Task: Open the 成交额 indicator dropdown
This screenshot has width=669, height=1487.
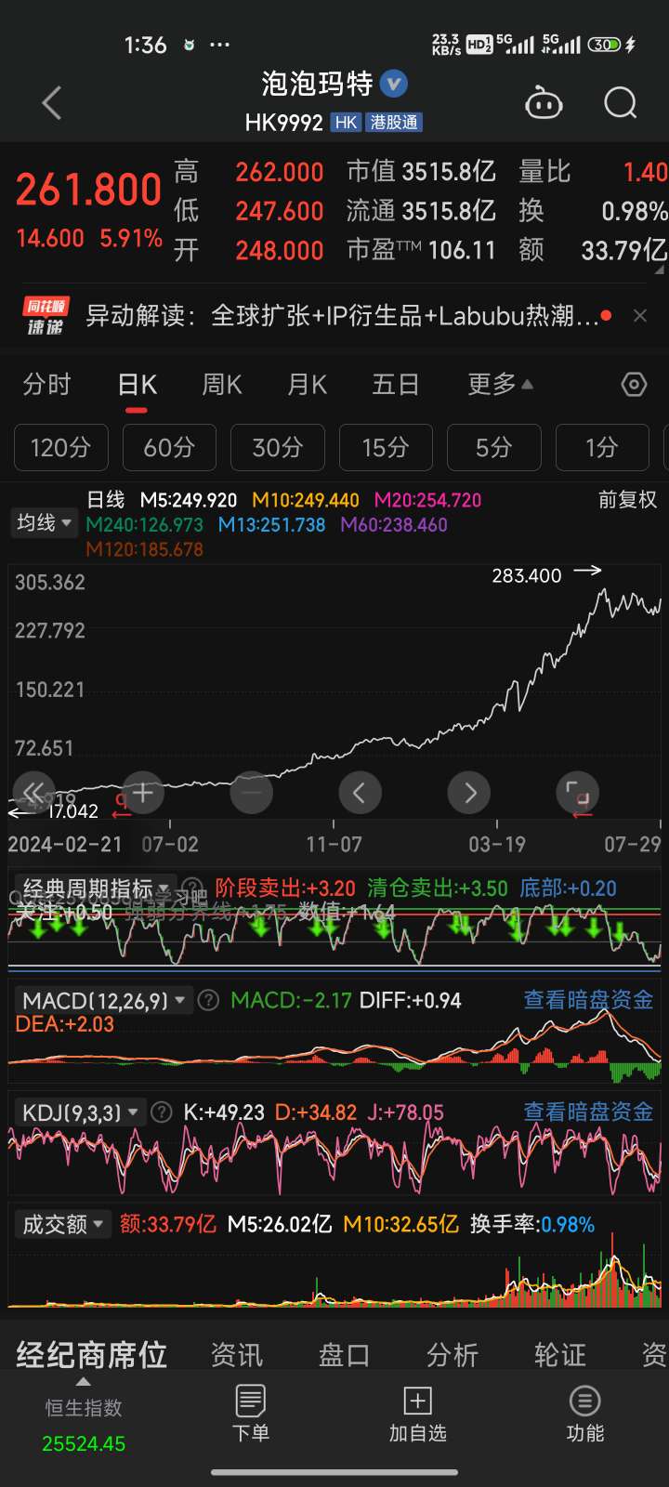Action: pos(61,1224)
